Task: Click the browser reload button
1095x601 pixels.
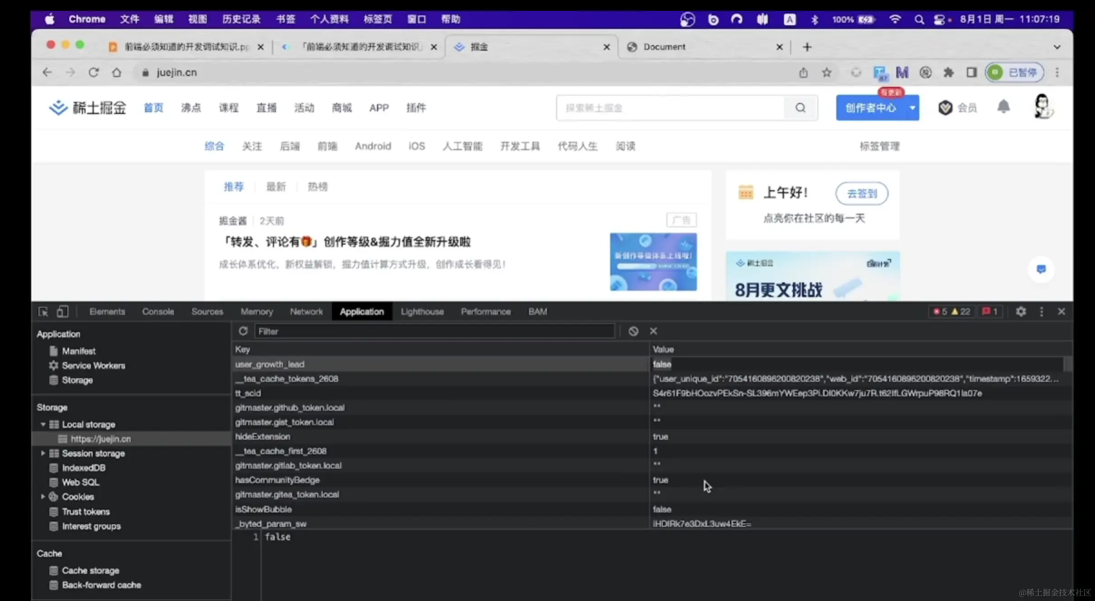Action: click(94, 72)
